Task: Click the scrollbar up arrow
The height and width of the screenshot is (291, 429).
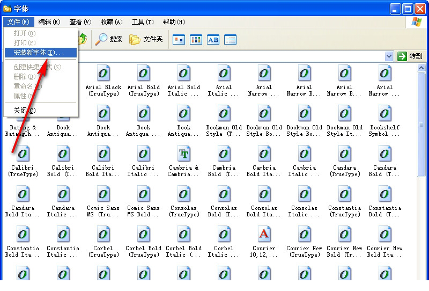Action: click(421, 68)
